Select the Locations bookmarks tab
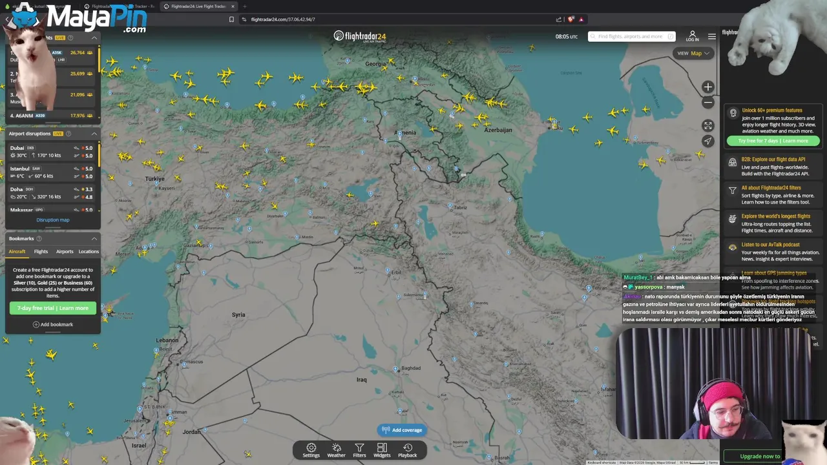This screenshot has width=827, height=465. 89,251
